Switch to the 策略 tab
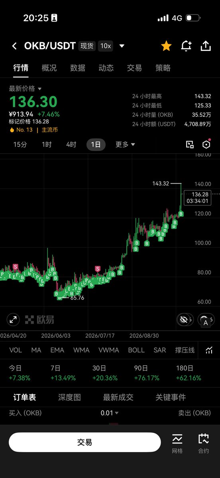Viewport: 220px width, 478px height. click(x=163, y=68)
